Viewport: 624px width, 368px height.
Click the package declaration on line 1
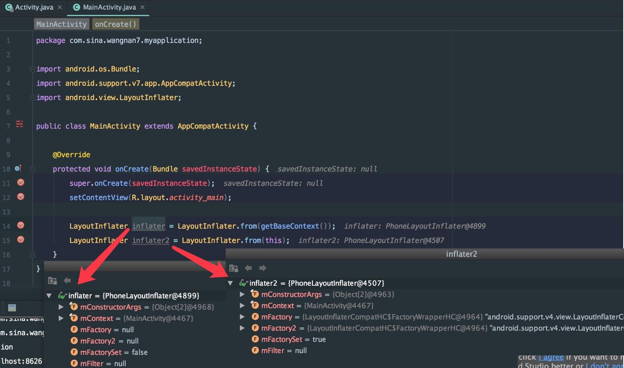[119, 41]
